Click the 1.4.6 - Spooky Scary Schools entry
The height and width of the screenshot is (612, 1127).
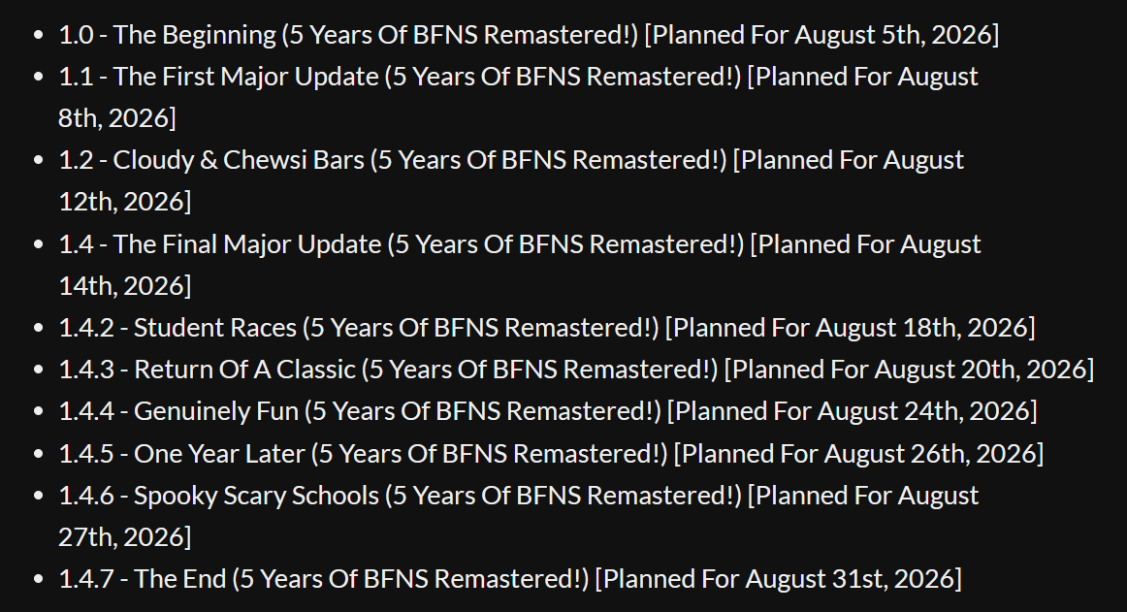(518, 516)
